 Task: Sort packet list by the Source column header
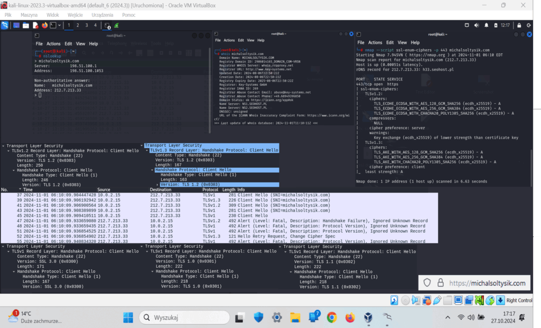[x=104, y=190]
